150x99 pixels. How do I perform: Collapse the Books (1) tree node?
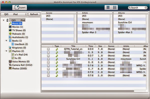(x=6, y=41)
